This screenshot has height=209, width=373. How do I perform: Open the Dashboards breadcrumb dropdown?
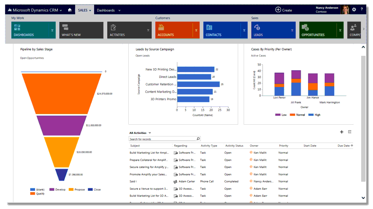(x=119, y=10)
